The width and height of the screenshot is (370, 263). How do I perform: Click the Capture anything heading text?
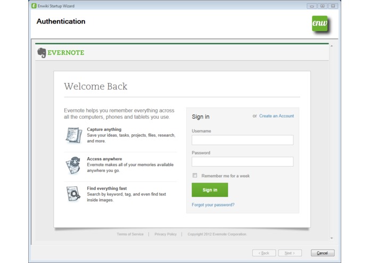pyautogui.click(x=104, y=129)
